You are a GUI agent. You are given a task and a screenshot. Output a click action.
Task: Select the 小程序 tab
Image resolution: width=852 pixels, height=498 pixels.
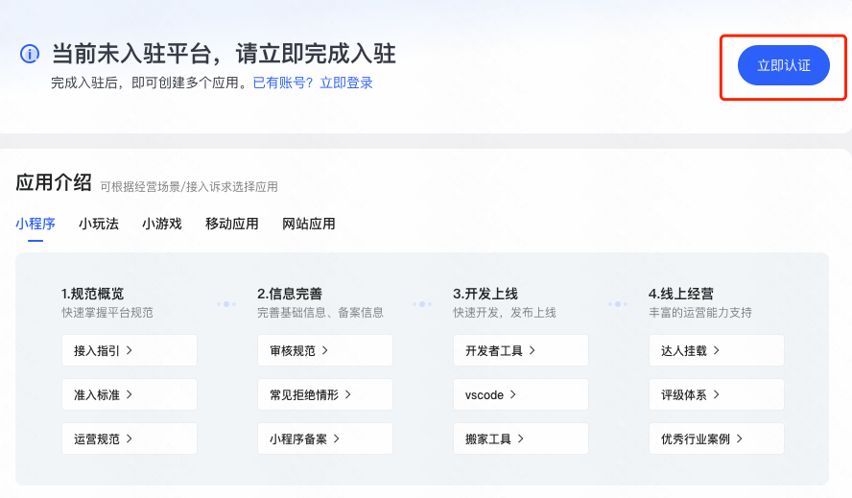click(x=35, y=224)
